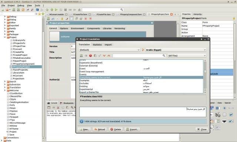237x142 pixels.
Task: Select FCreateProject in the project tree
Action: [x=20, y=55]
